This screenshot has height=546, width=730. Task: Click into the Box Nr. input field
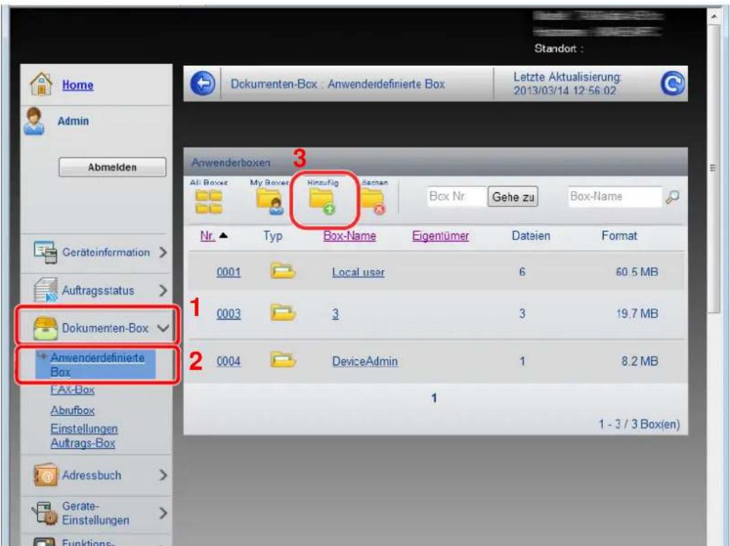pyautogui.click(x=456, y=196)
